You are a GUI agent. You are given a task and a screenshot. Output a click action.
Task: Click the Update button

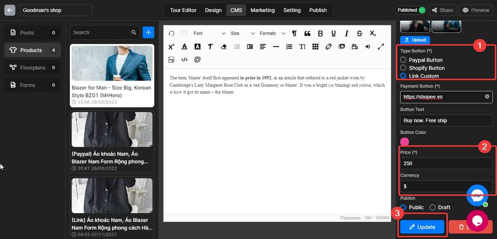[422, 227]
